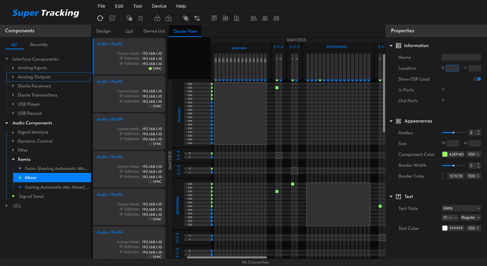Select the Recently components filter
Viewport: 487px width, 266px height.
pos(39,45)
